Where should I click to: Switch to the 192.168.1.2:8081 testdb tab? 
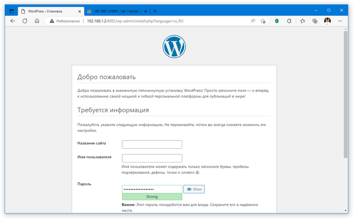tap(117, 11)
